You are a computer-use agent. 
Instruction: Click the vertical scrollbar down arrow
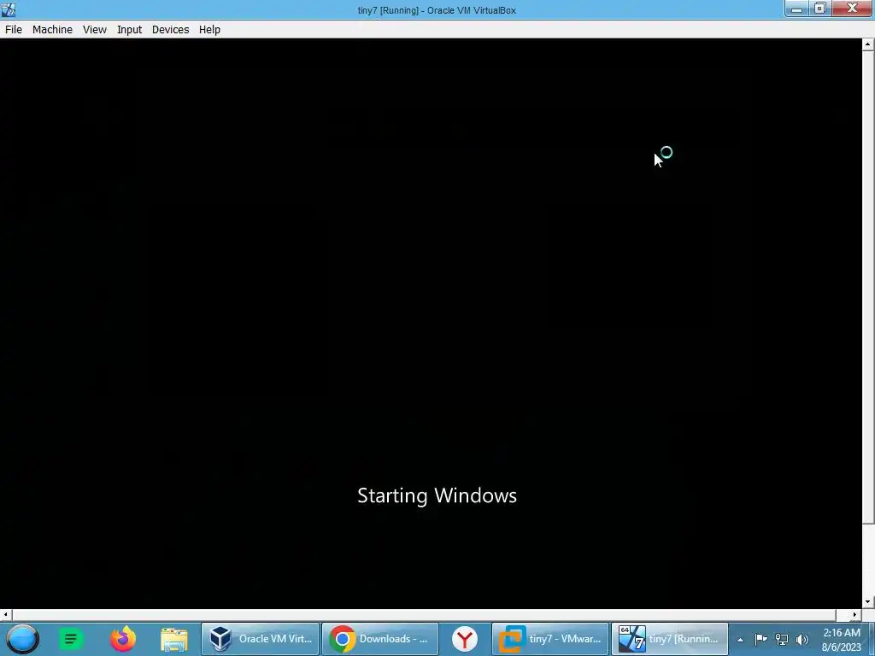coord(868,602)
